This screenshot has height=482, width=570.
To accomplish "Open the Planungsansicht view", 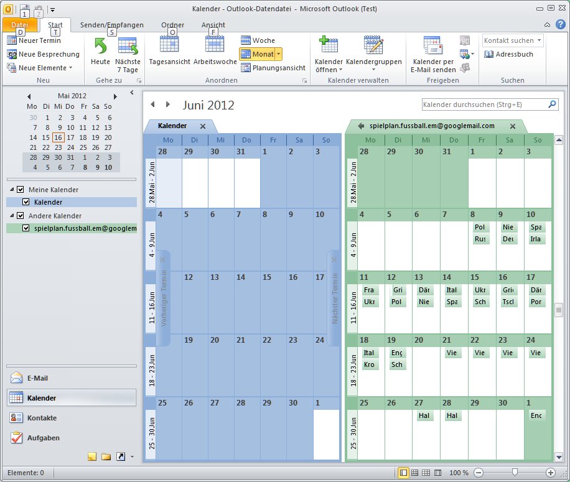I will point(273,68).
